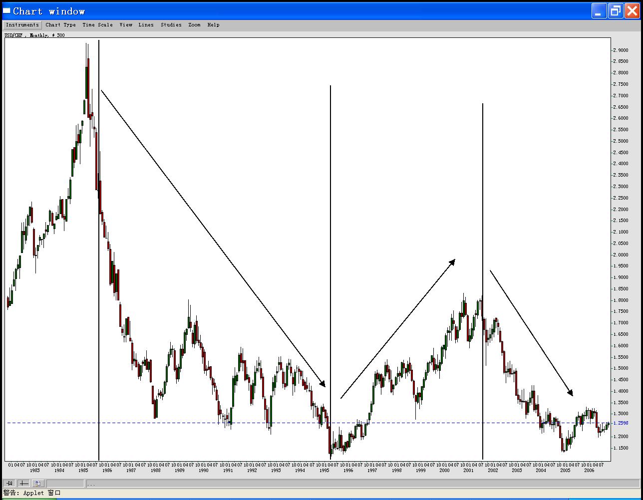This screenshot has height=500, width=643.
Task: Open the Time Scale menu
Action: 97,25
